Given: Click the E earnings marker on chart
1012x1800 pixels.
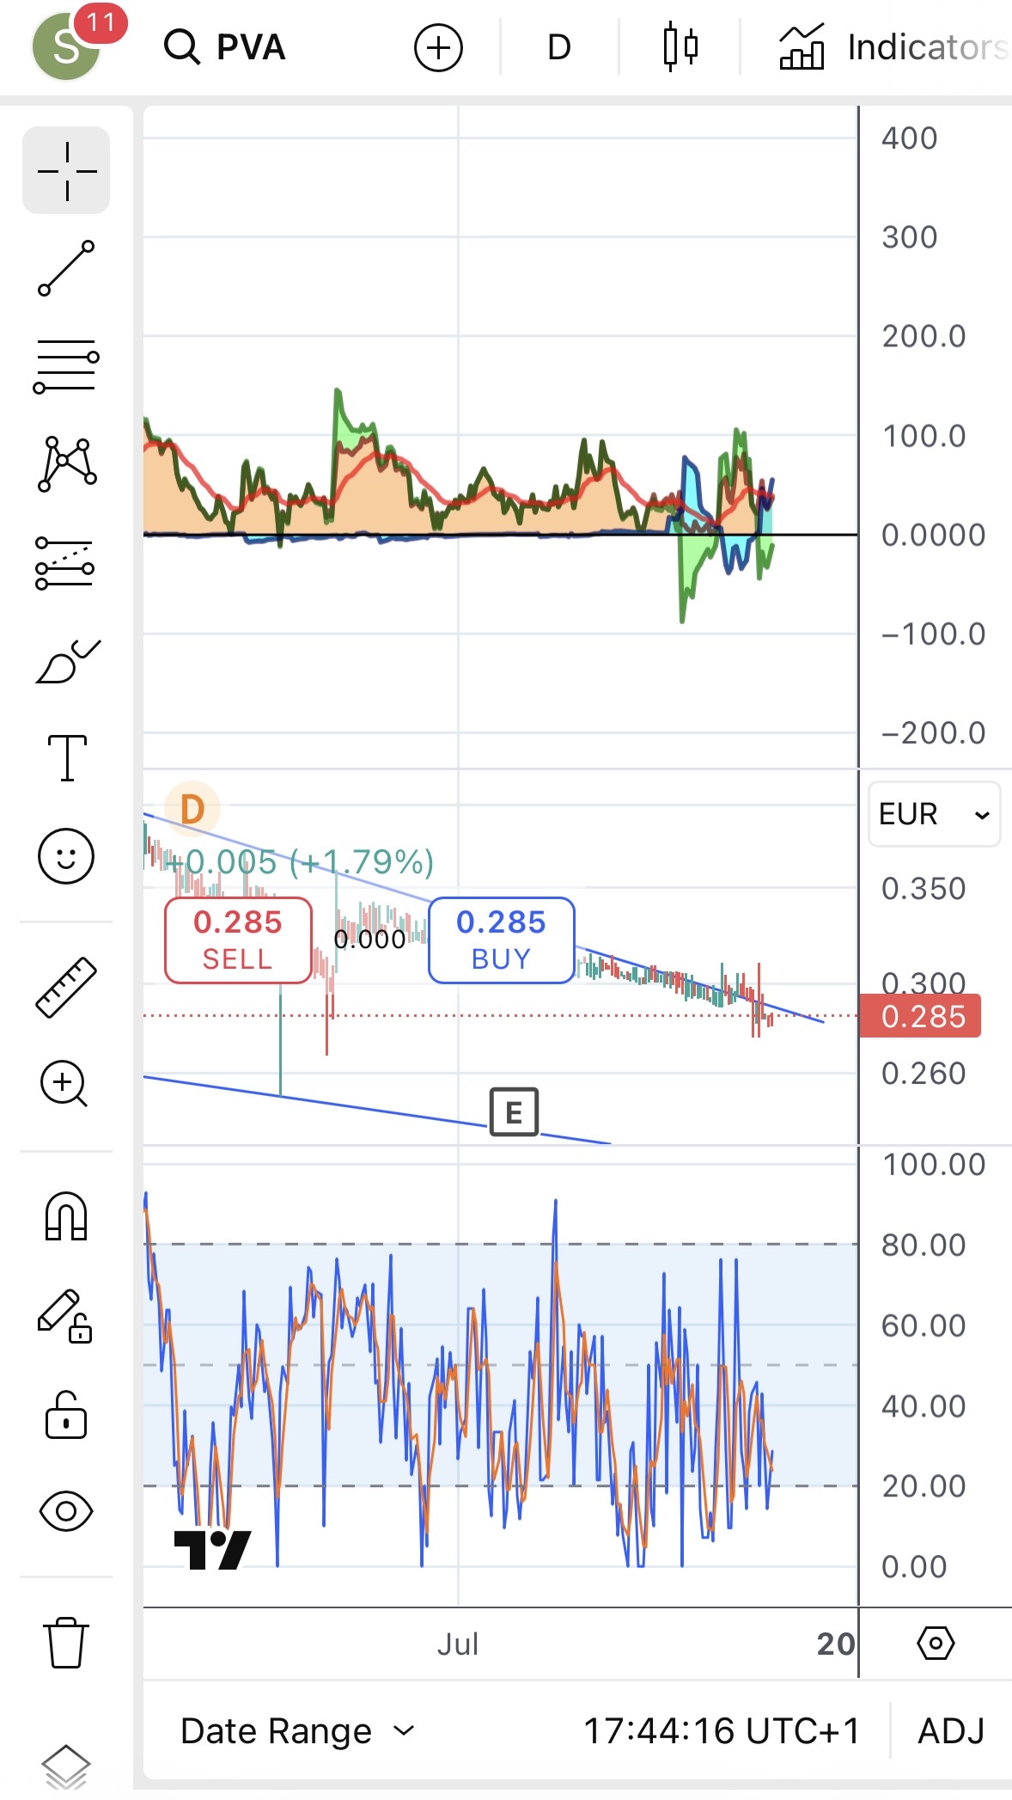Looking at the screenshot, I should coord(514,1112).
